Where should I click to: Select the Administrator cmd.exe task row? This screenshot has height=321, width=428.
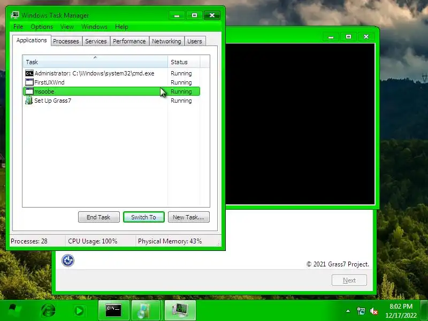pyautogui.click(x=111, y=73)
